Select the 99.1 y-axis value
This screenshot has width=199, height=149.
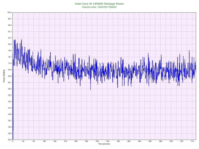(10, 19)
